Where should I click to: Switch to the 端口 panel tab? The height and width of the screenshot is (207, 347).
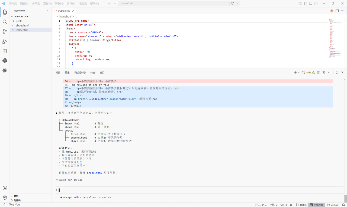pos(102,73)
